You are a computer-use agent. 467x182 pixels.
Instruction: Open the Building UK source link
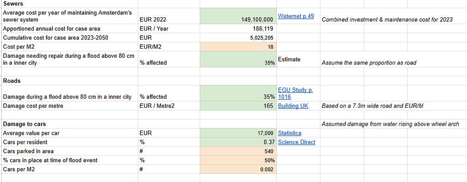click(293, 106)
